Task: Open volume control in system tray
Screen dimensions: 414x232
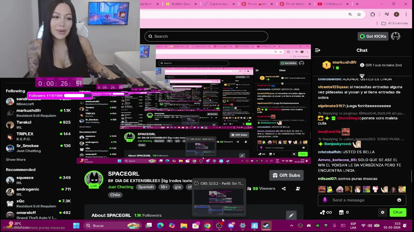Action: [370, 226]
